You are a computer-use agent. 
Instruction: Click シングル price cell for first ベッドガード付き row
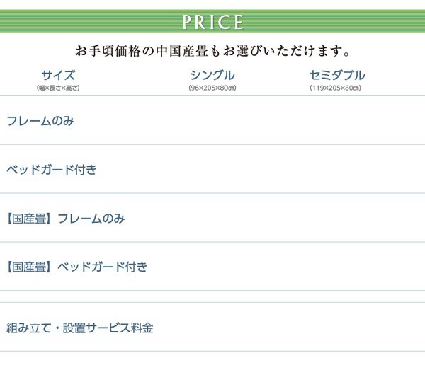[x=212, y=170]
